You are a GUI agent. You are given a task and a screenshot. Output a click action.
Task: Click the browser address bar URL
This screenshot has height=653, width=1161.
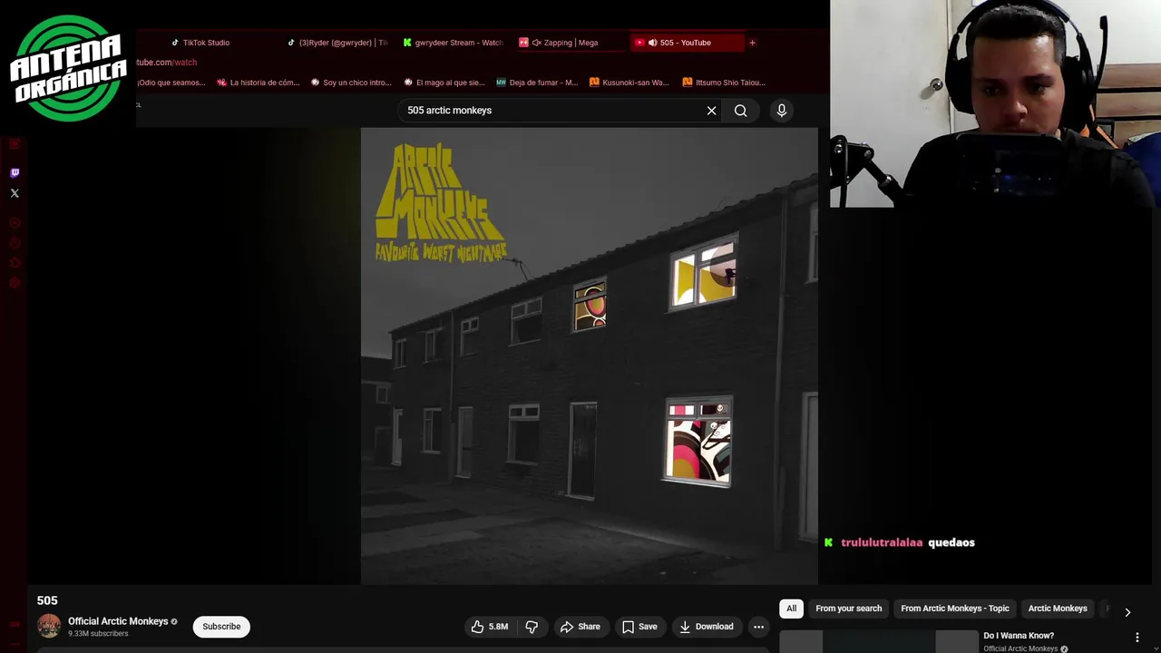click(x=166, y=63)
